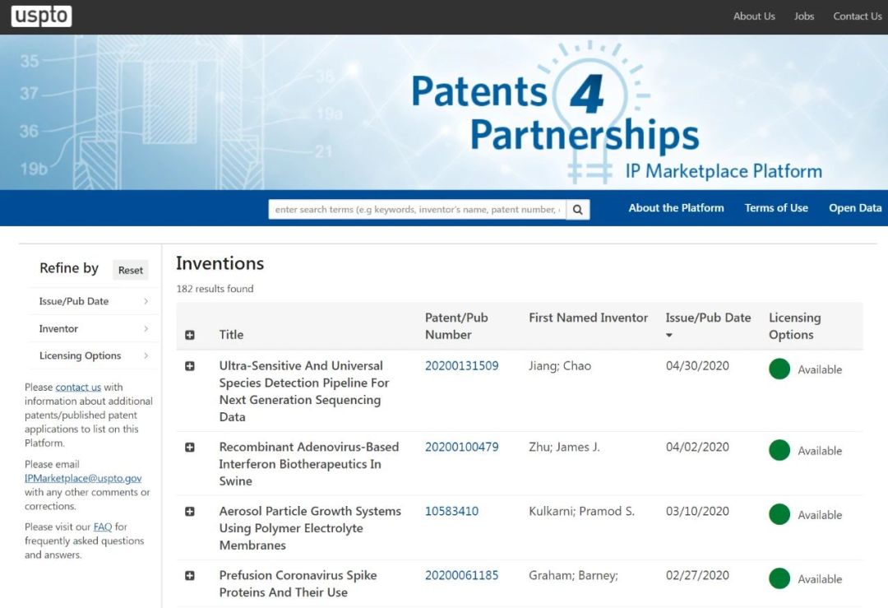Expand the Inventor filter
The image size is (888, 608).
coord(94,328)
